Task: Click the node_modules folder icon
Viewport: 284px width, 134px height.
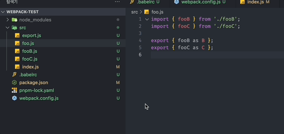Action: coord(14,20)
